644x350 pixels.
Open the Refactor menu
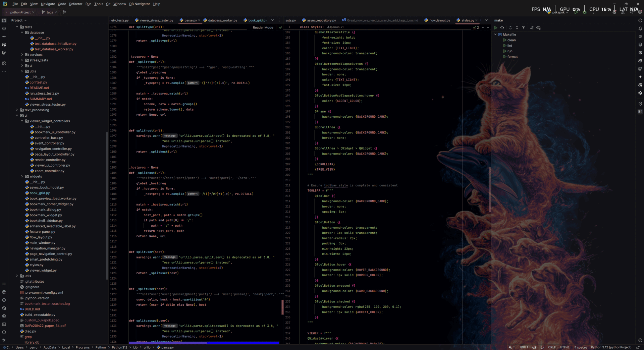[75, 4]
